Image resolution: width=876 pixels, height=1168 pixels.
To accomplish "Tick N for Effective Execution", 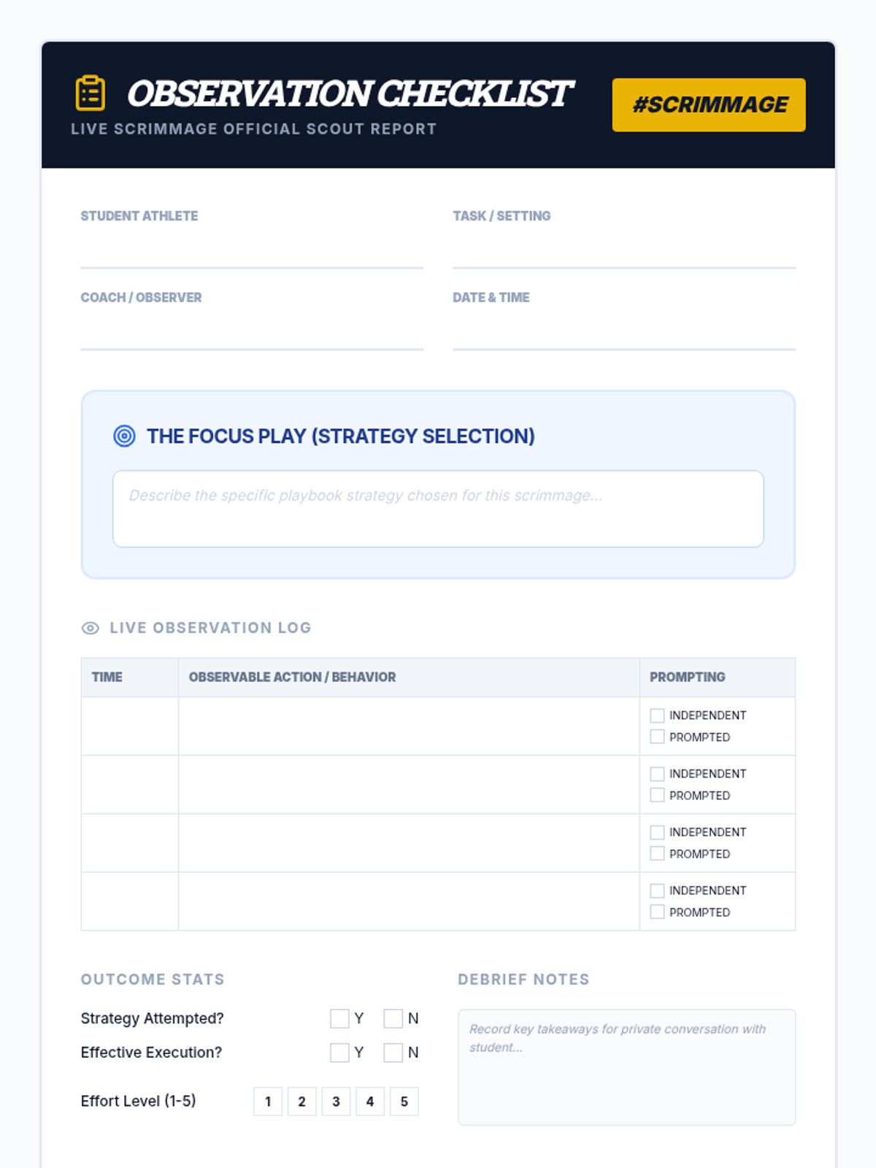I will coord(393,1053).
